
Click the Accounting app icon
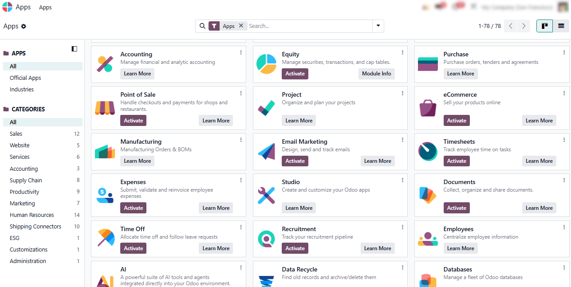tap(105, 64)
